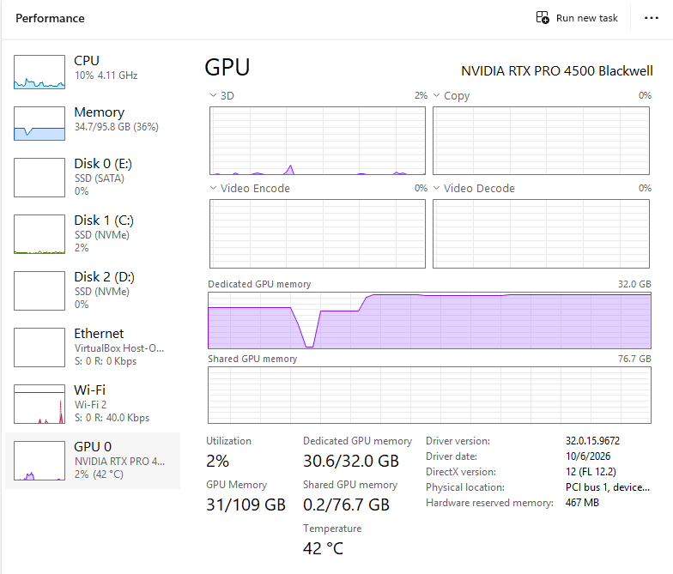Click the 76.7 GB shared memory maximum label
The height and width of the screenshot is (574, 673).
pyautogui.click(x=634, y=359)
